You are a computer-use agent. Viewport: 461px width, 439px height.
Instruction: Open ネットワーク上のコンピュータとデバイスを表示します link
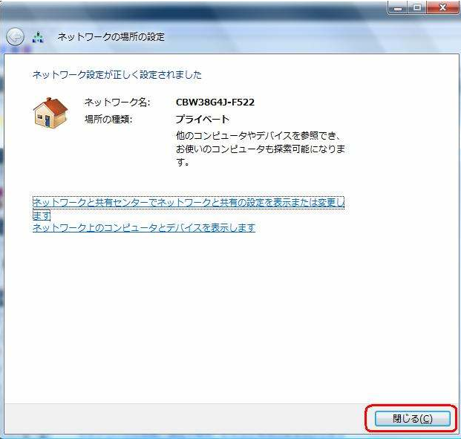click(x=143, y=228)
